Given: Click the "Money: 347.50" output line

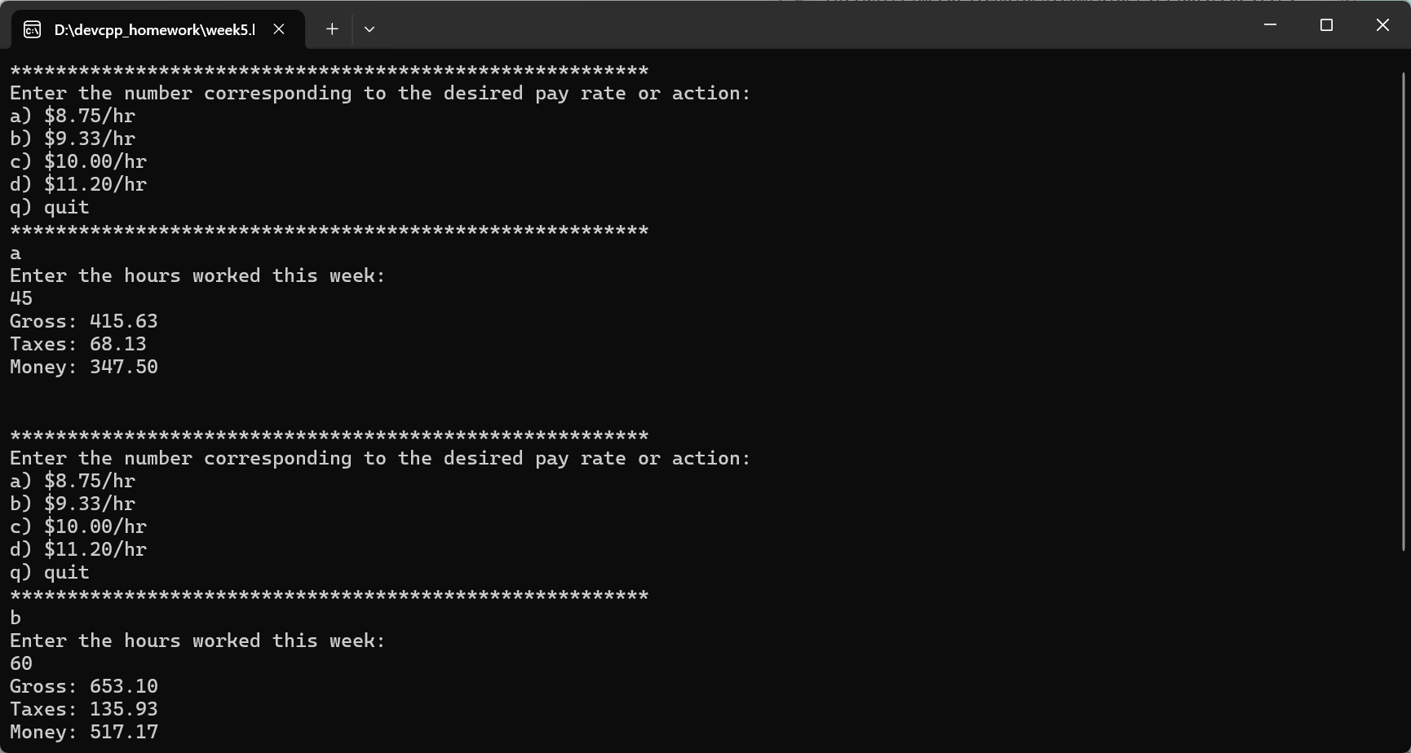Looking at the screenshot, I should 84,367.
